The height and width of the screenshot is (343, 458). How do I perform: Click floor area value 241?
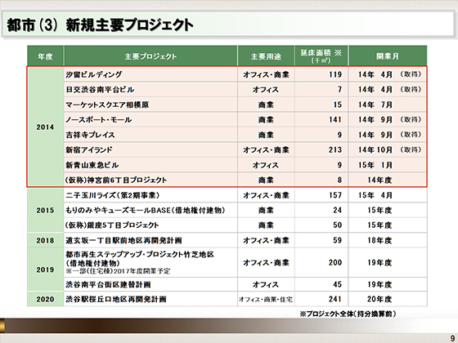click(x=335, y=299)
